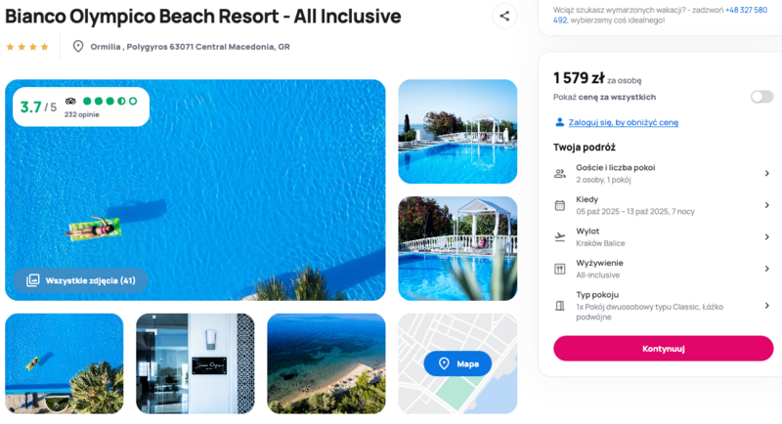The image size is (782, 424).
Task: Expand the Wylot Kraków Balice chevron
Action: 766,237
